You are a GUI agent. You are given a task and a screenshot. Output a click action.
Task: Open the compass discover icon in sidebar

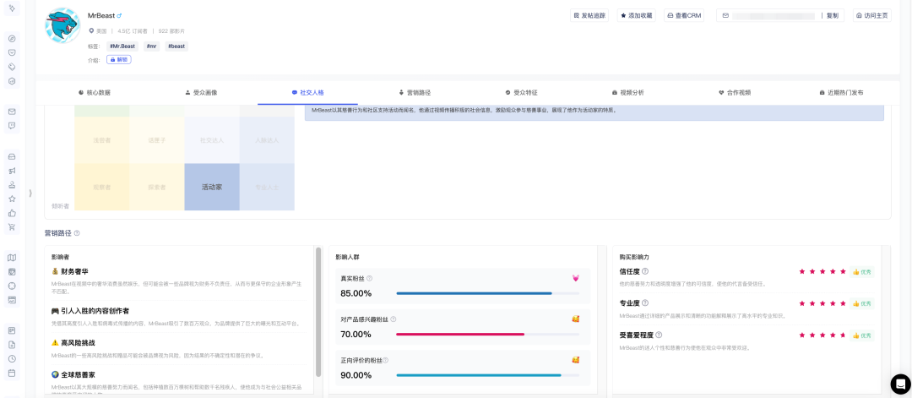[12, 38]
